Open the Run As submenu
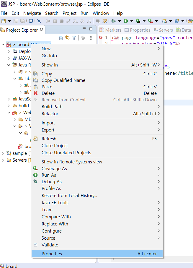The height and width of the screenshot is (268, 193). point(97,175)
